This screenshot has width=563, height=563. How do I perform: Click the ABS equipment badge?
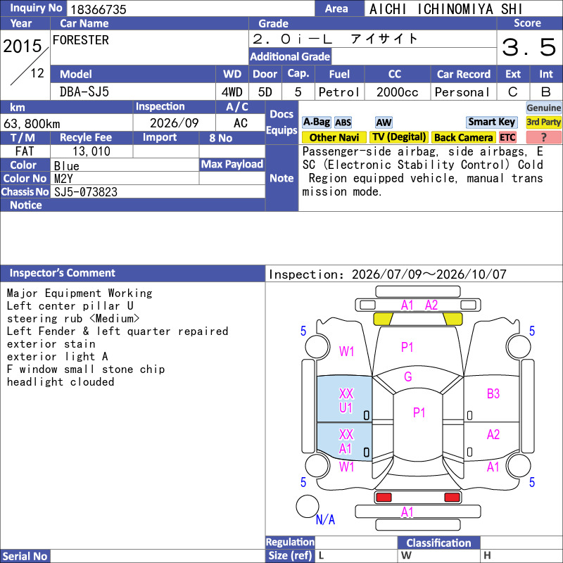[x=343, y=122]
